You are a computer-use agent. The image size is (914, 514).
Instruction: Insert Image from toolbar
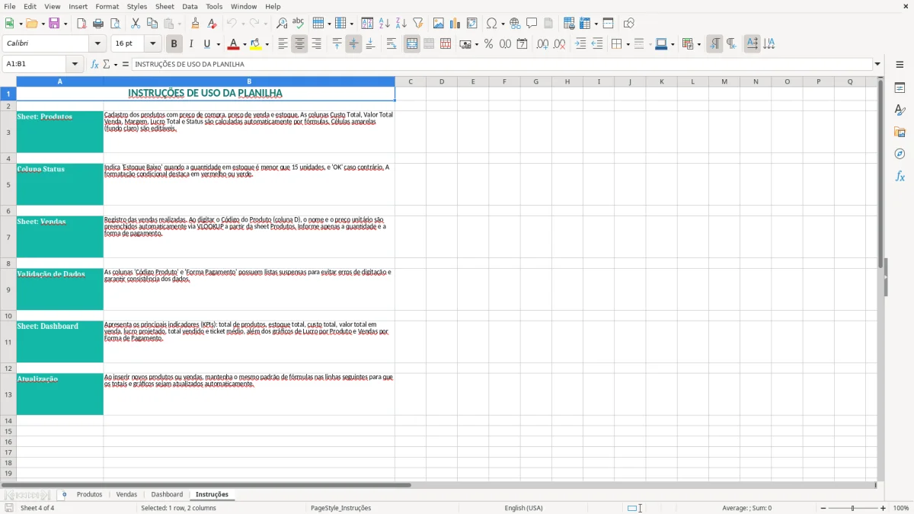439,24
